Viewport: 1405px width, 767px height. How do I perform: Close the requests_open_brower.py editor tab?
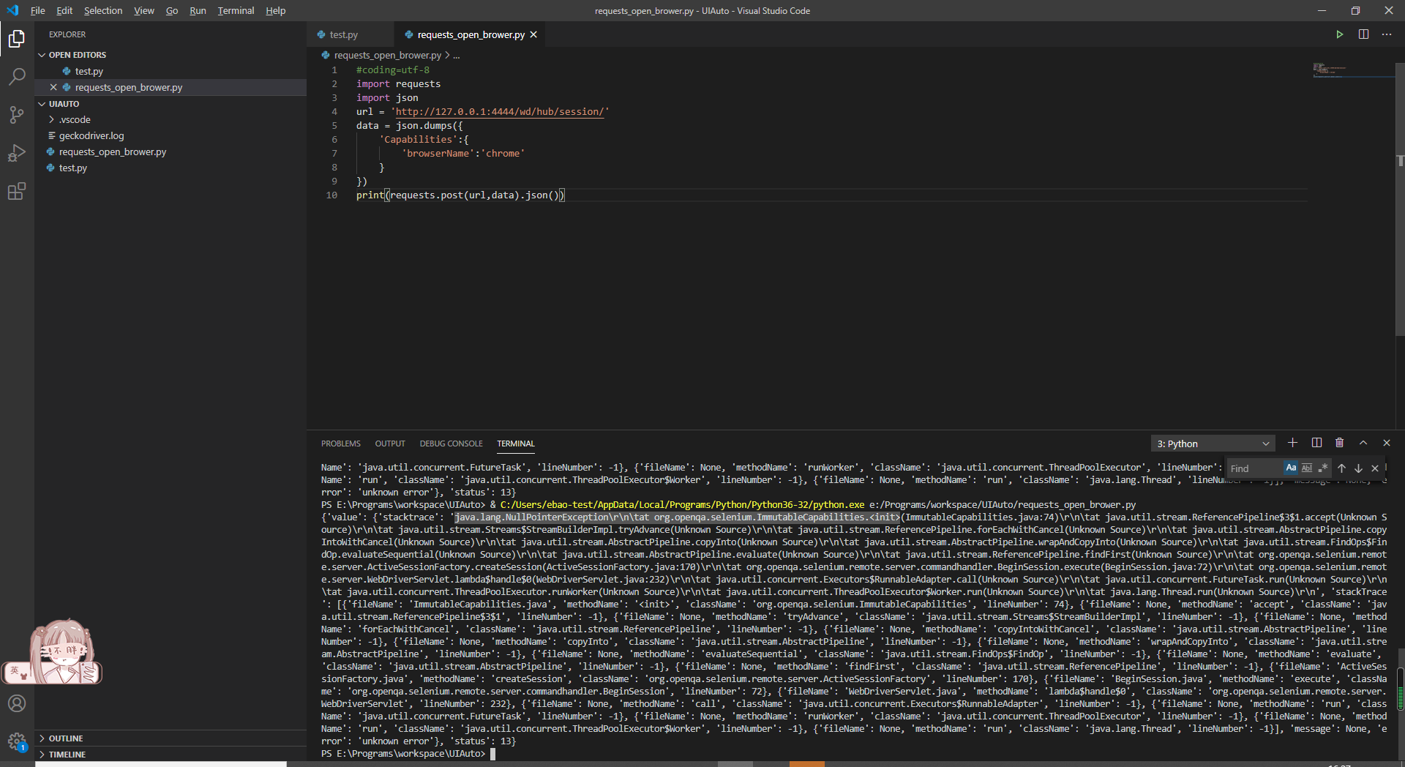[533, 34]
